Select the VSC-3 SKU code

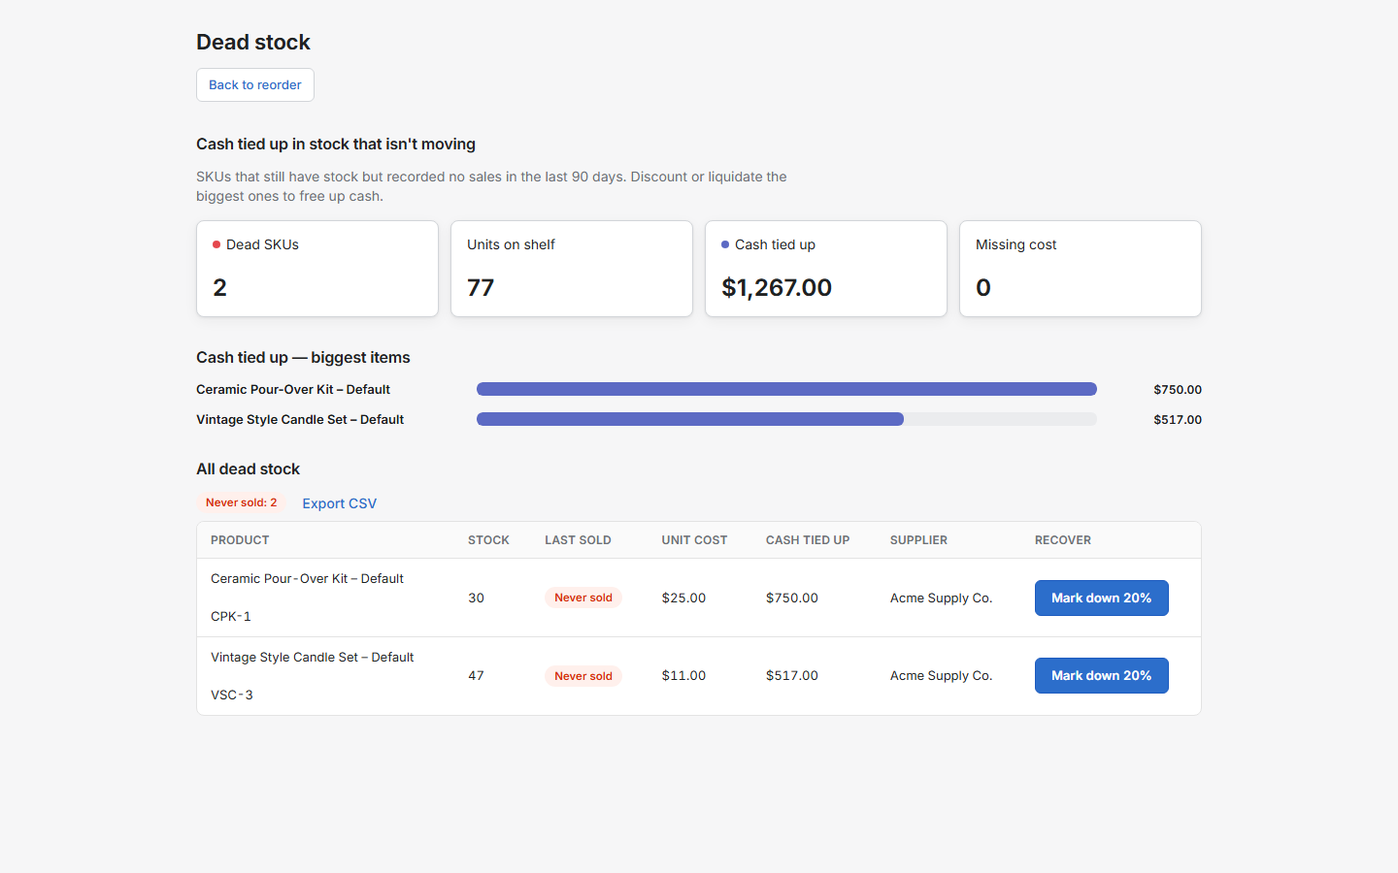click(x=232, y=695)
